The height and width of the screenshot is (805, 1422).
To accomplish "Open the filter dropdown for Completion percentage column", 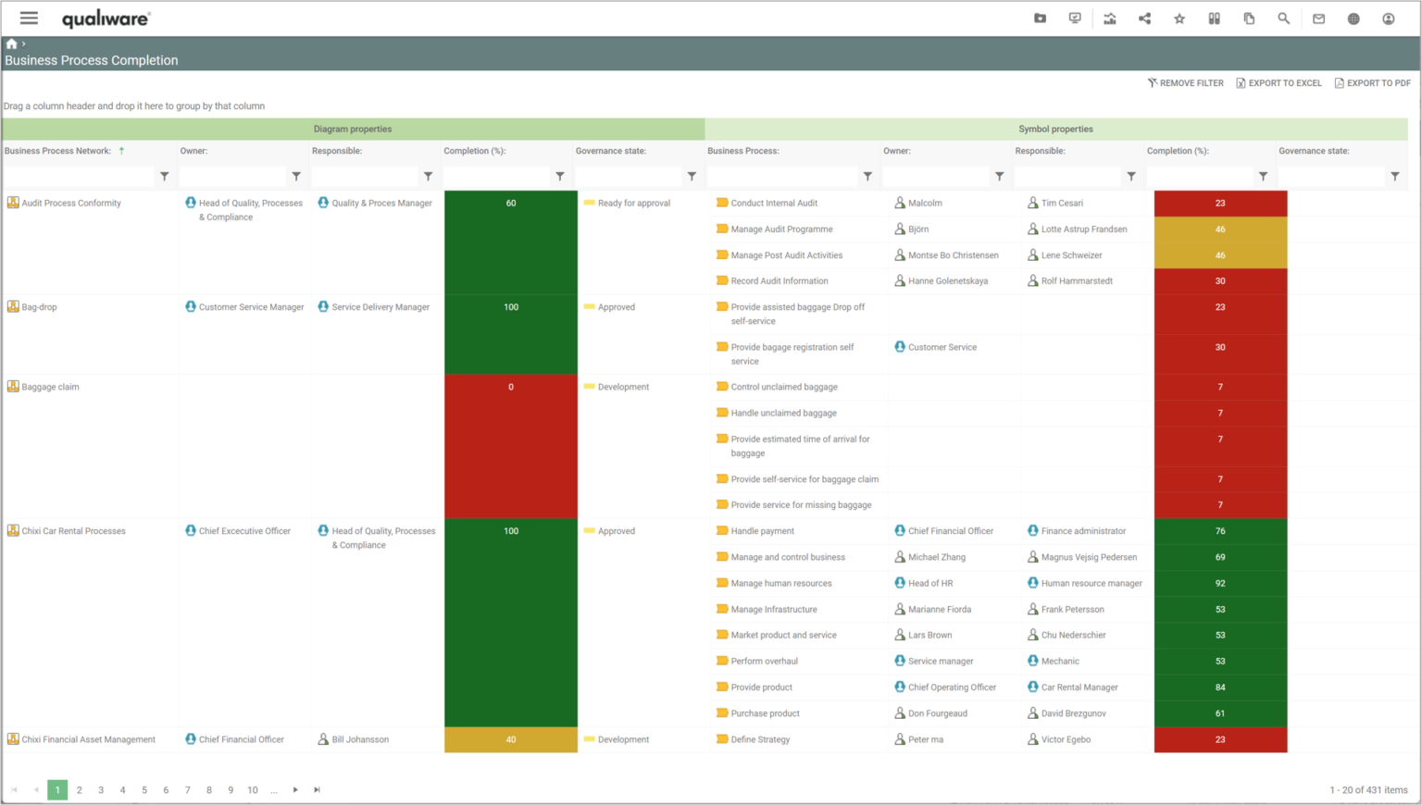I will (x=559, y=176).
